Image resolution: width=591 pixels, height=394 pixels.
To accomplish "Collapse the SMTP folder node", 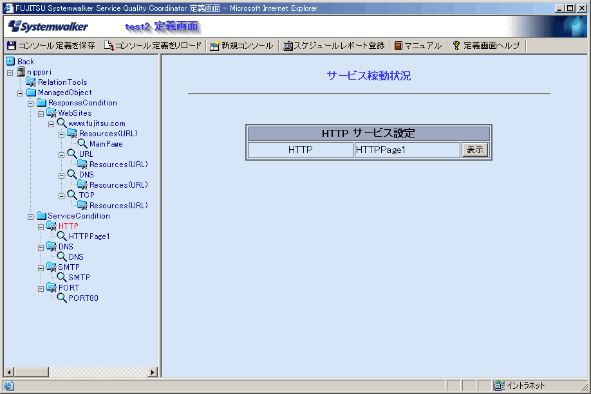I will point(41,268).
